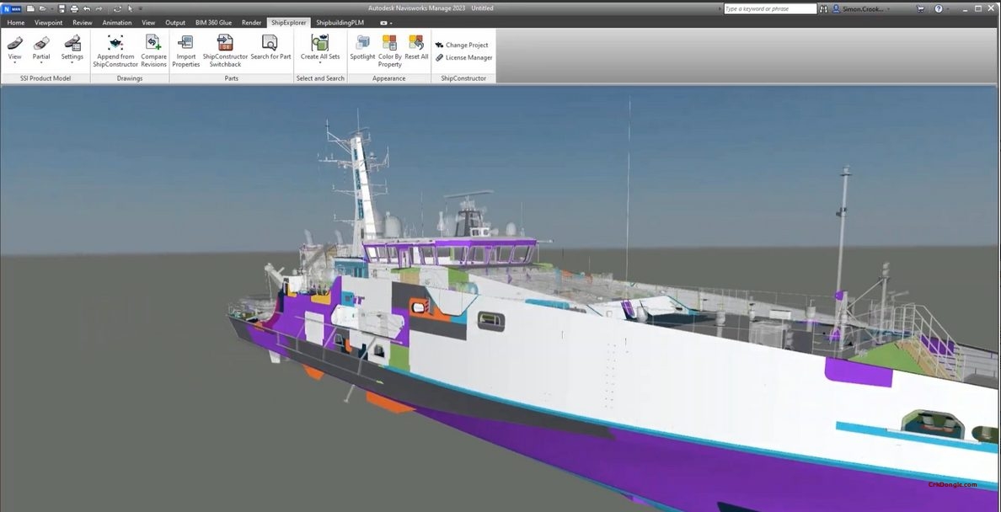
Task: Click the Print icon in quick access toolbar
Action: [x=74, y=8]
